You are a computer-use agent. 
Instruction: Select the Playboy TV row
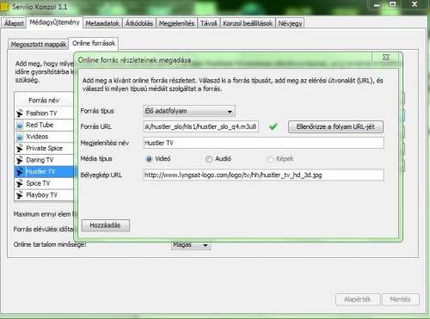[44, 195]
